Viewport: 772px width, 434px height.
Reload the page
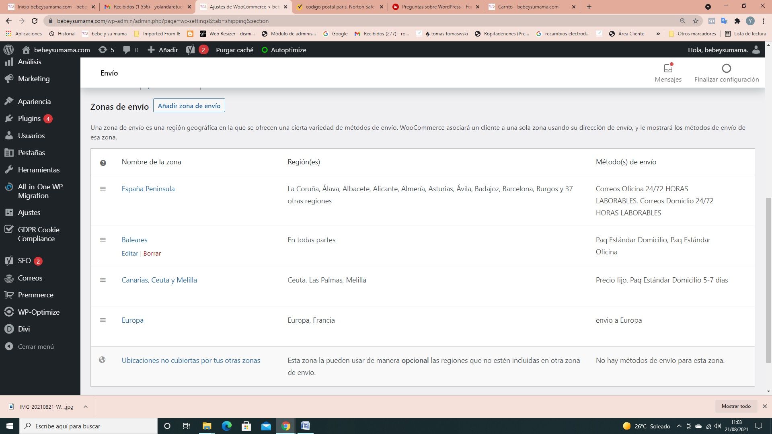(x=35, y=21)
